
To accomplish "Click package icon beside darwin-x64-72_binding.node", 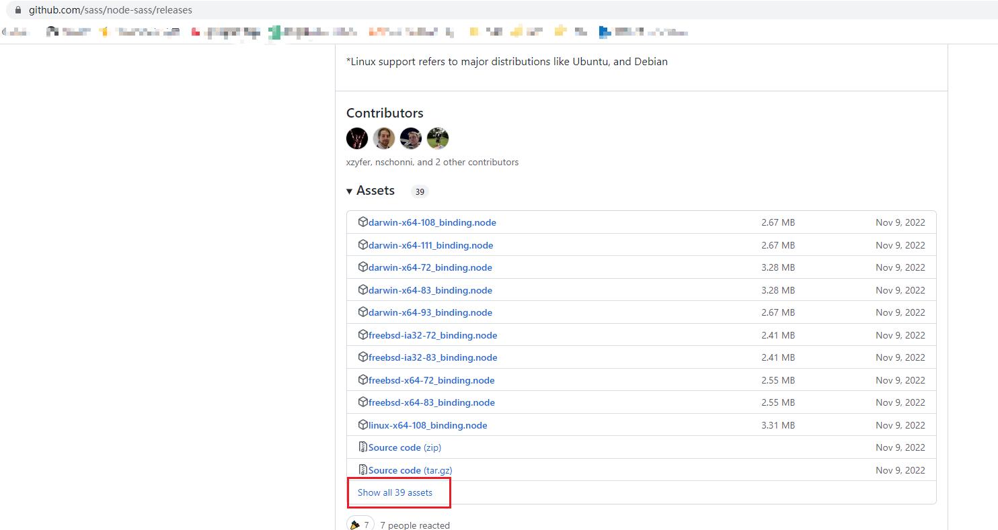I will pos(363,267).
